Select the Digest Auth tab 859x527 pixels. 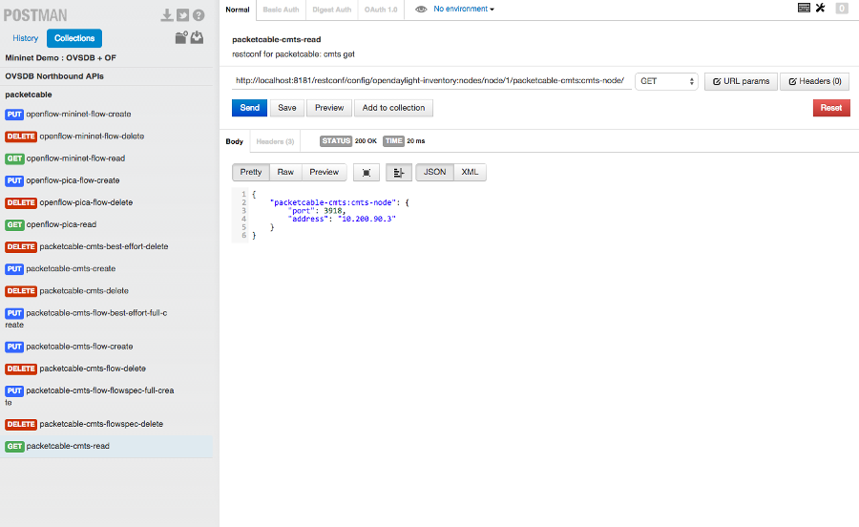332,10
